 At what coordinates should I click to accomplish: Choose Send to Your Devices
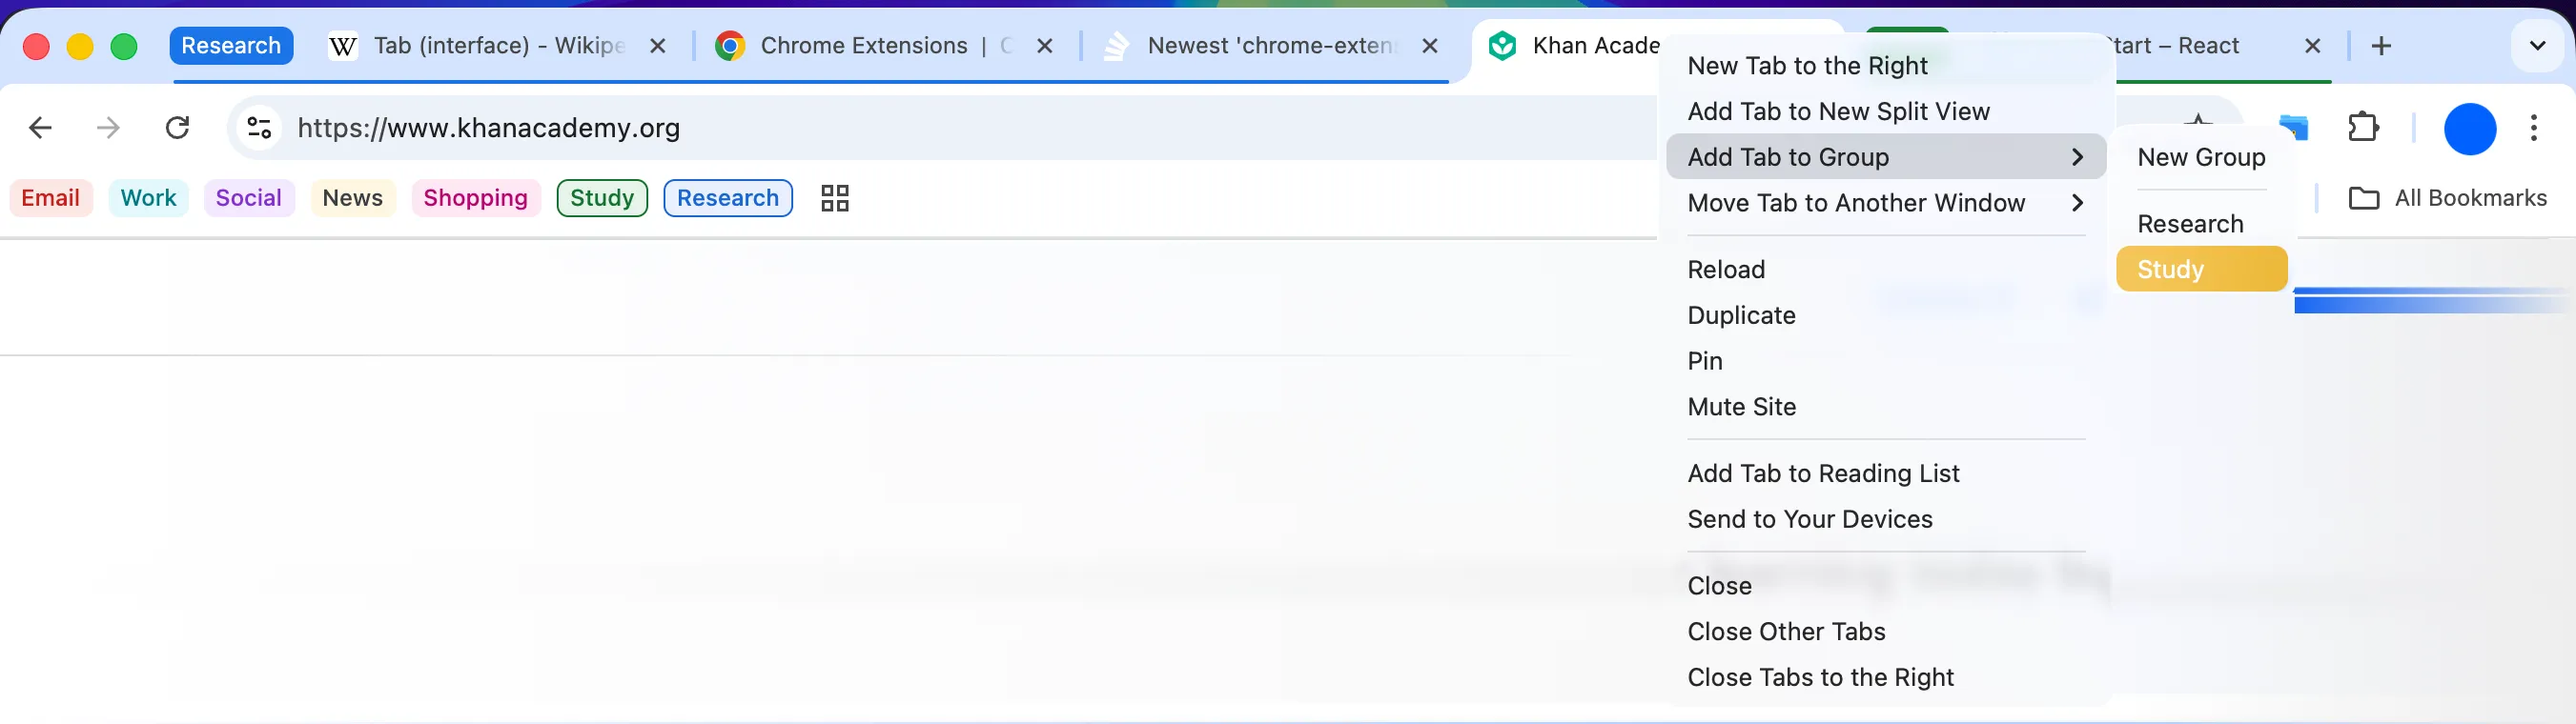(1886, 519)
